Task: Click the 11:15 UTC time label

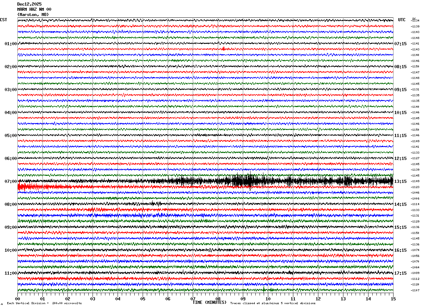Action: [400, 136]
